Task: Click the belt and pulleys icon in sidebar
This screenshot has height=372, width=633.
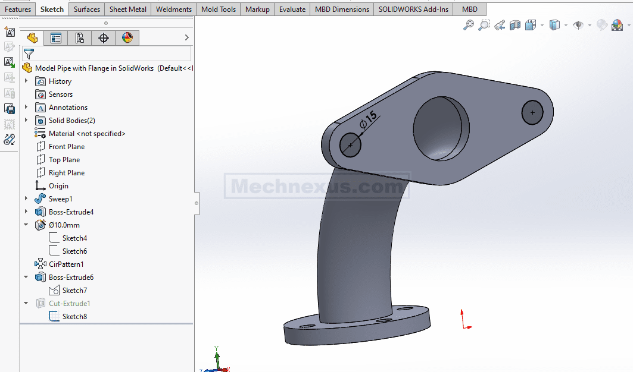Action: click(x=10, y=140)
